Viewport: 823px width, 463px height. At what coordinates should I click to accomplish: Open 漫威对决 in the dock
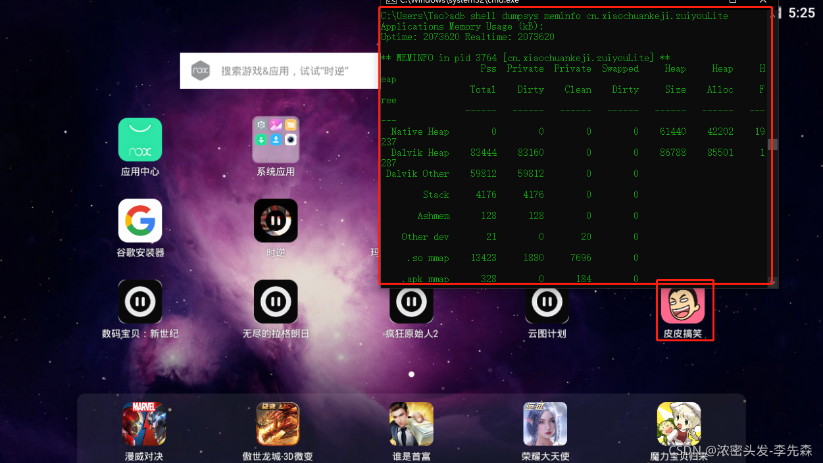(144, 424)
